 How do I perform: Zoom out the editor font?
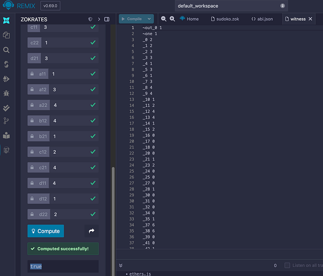tap(163, 19)
